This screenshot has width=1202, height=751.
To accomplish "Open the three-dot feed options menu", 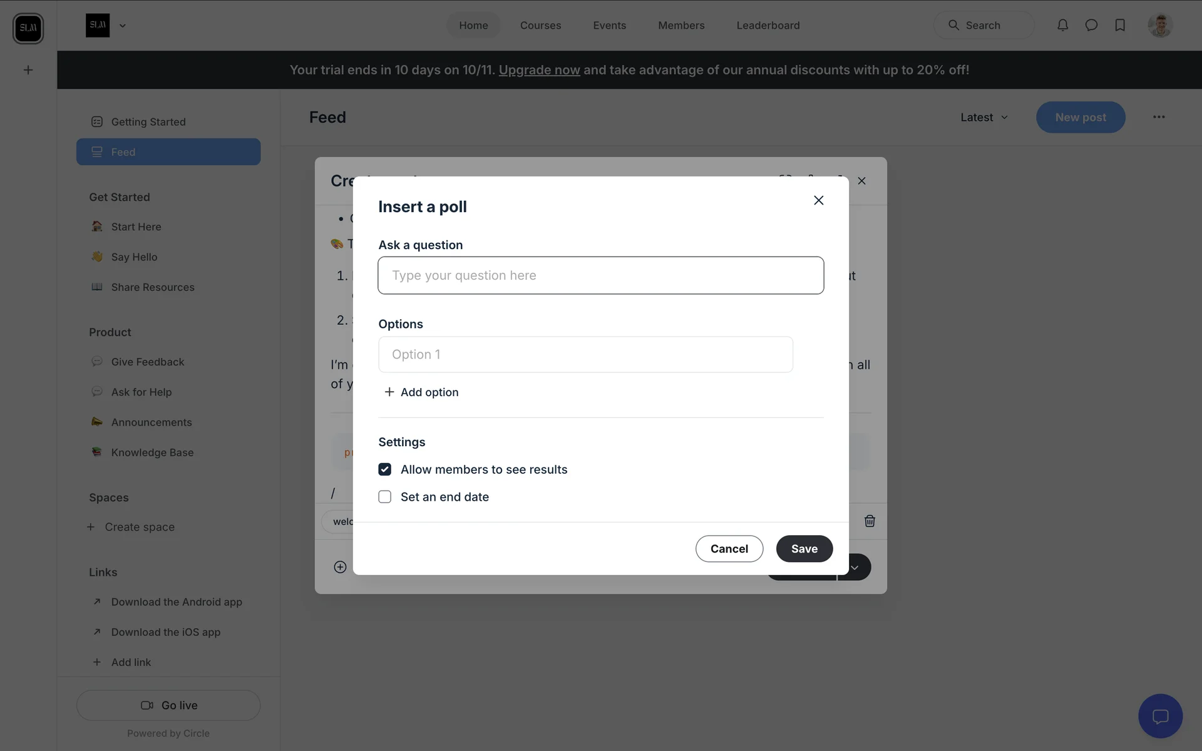I will point(1159,117).
